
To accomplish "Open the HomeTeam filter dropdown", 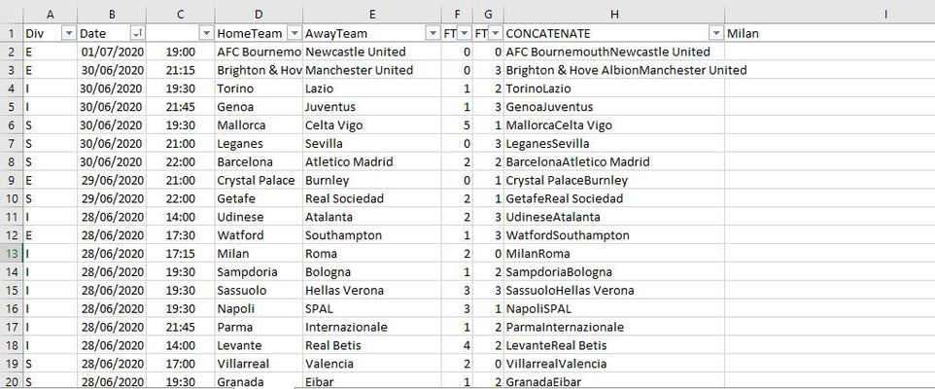I will [294, 33].
